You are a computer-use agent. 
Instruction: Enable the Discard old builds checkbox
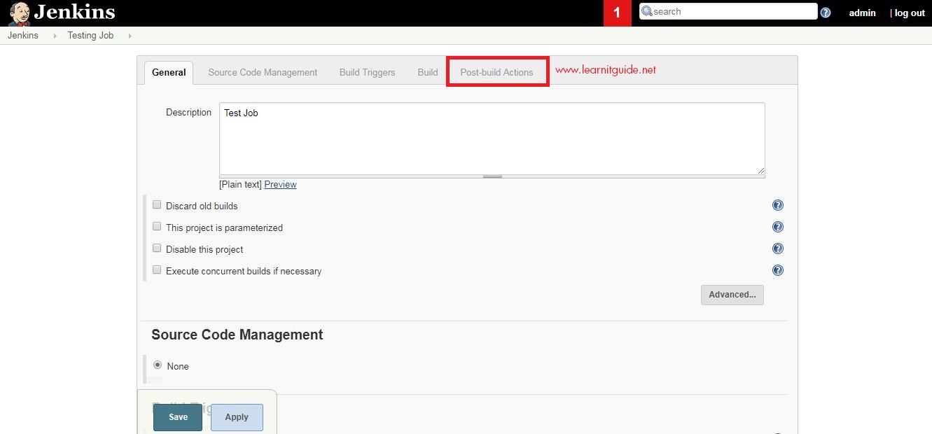(157, 204)
